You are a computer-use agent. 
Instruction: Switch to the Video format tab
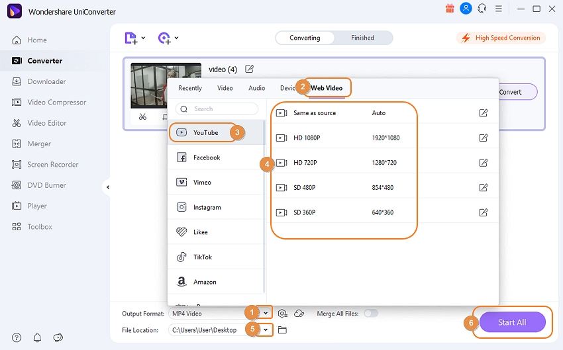click(225, 88)
